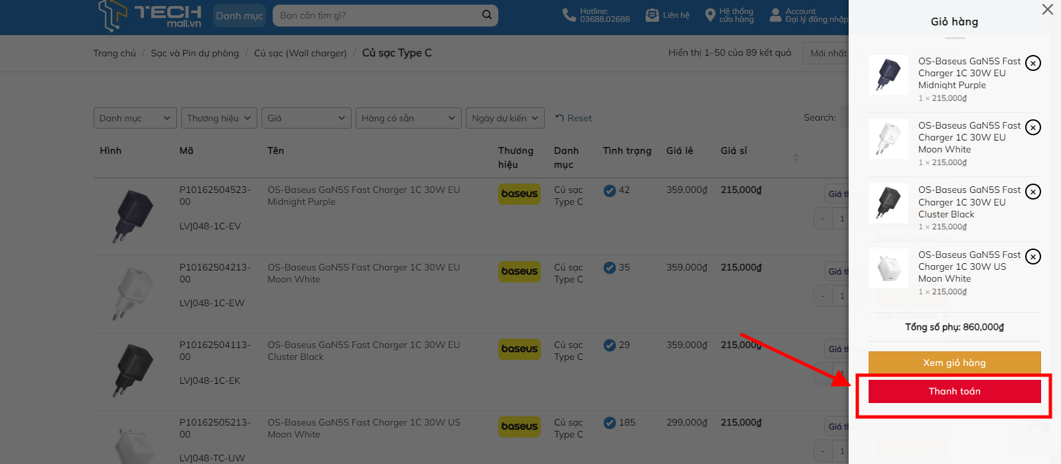
Task: Remove EU Moon White charger from cart
Action: click(1033, 127)
